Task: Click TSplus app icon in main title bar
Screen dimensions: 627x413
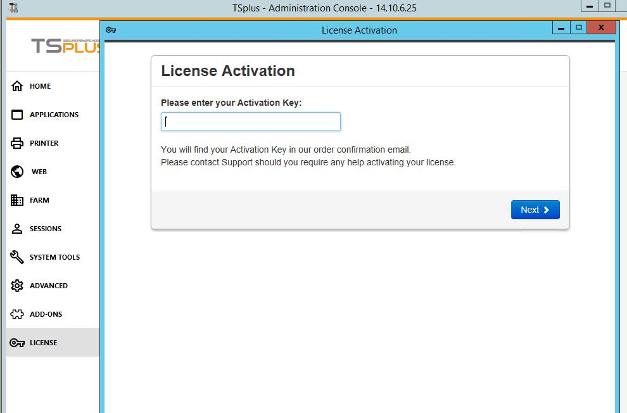Action: [14, 8]
